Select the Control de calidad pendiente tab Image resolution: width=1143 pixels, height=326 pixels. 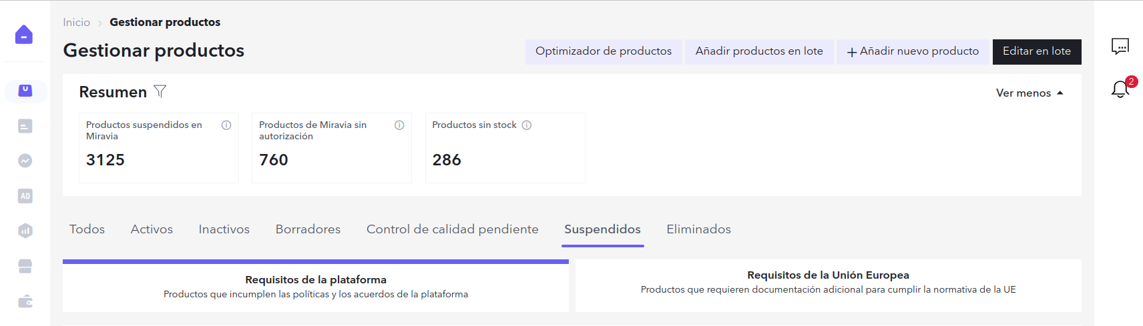coord(452,229)
